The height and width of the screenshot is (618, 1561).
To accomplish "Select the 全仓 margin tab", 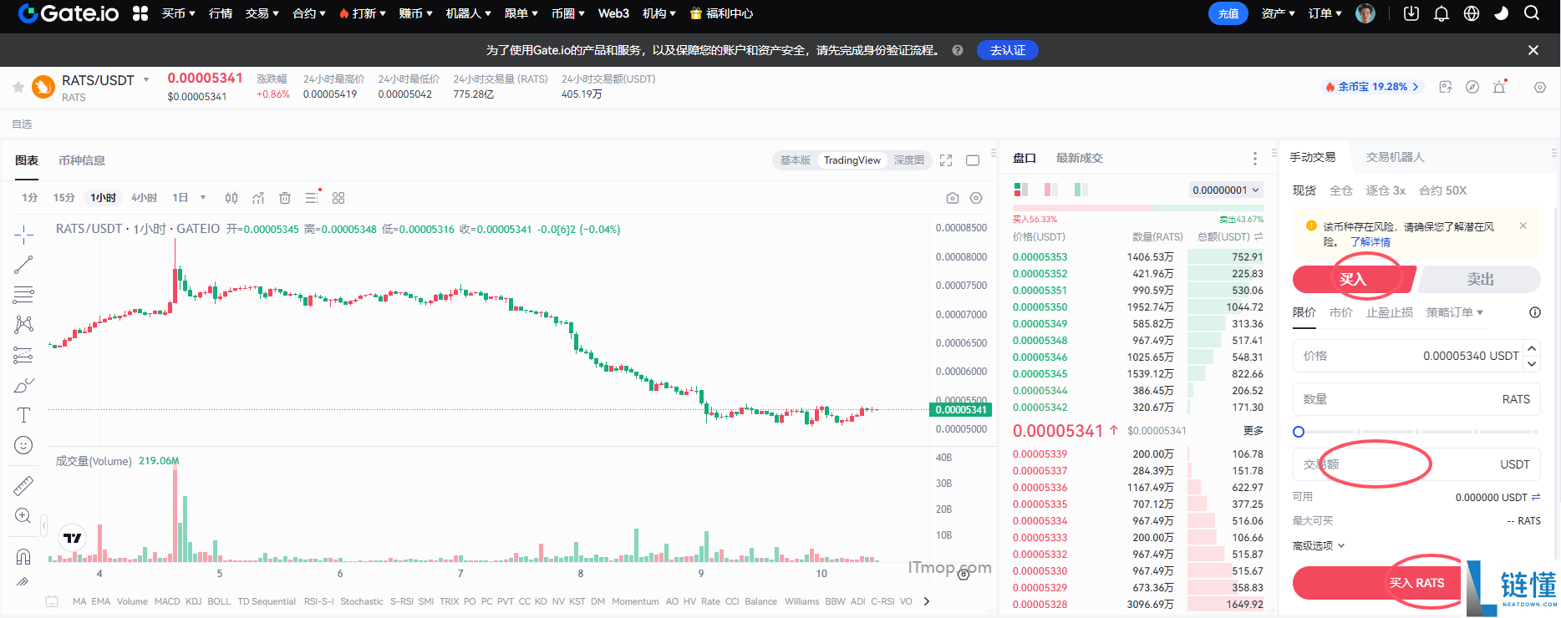I will pos(1341,190).
